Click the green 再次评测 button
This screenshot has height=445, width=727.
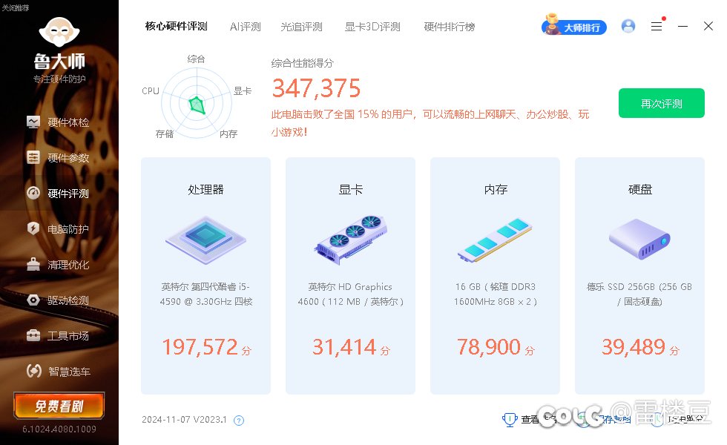click(x=662, y=103)
